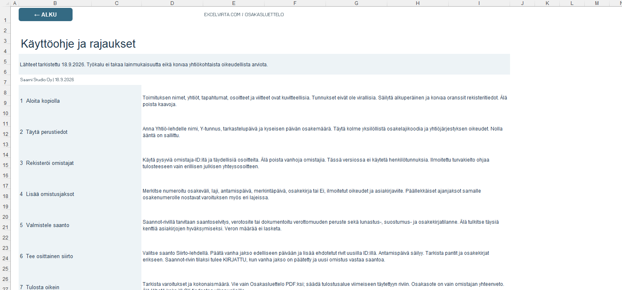Select column E header
This screenshot has height=290, width=622.
234,3
